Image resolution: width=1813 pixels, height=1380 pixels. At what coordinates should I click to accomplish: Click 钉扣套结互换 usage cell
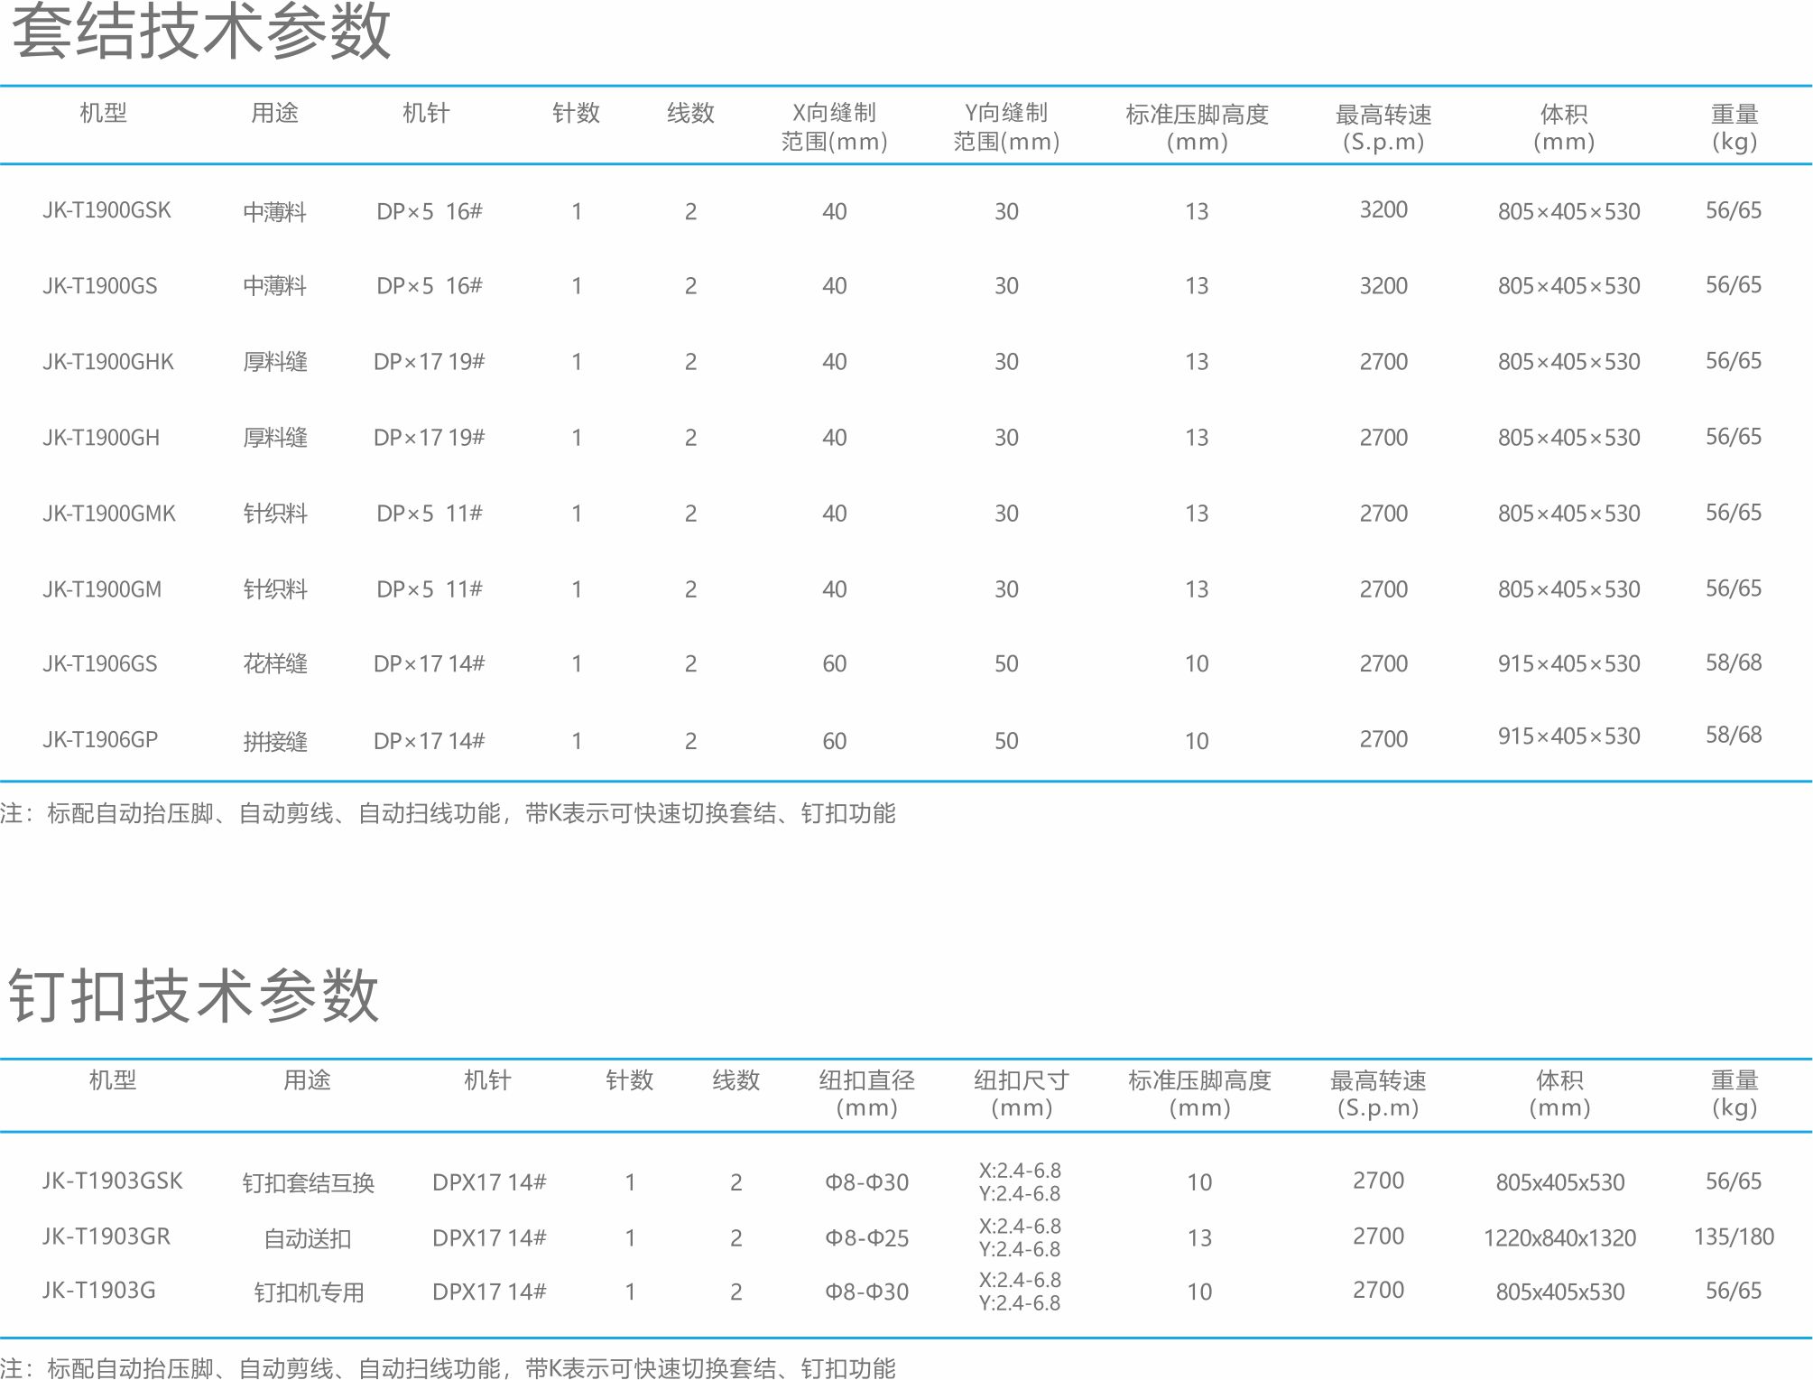tap(308, 1183)
